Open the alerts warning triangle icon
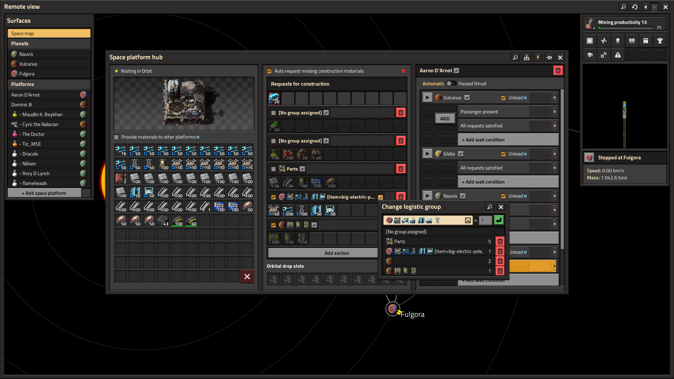The width and height of the screenshot is (674, 379). click(618, 55)
